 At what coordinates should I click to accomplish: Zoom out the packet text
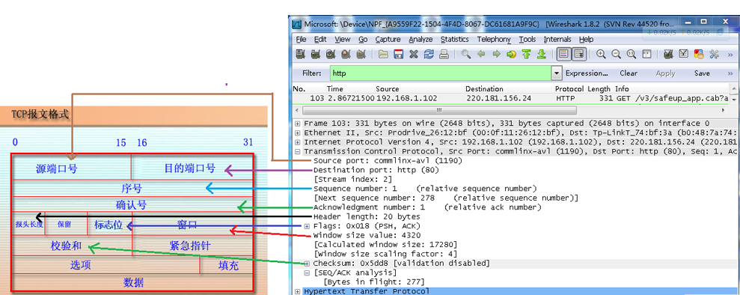pos(616,54)
